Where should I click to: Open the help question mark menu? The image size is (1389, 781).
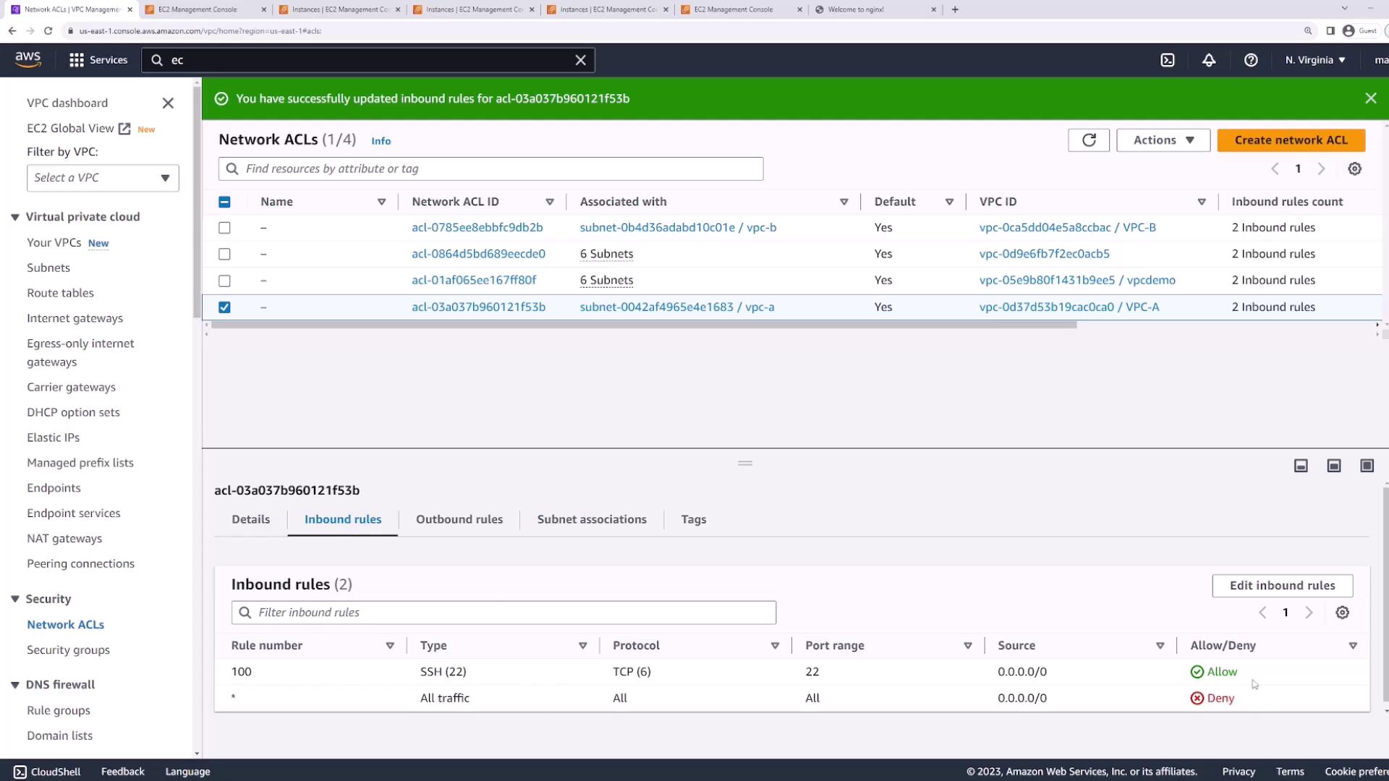pyautogui.click(x=1251, y=60)
